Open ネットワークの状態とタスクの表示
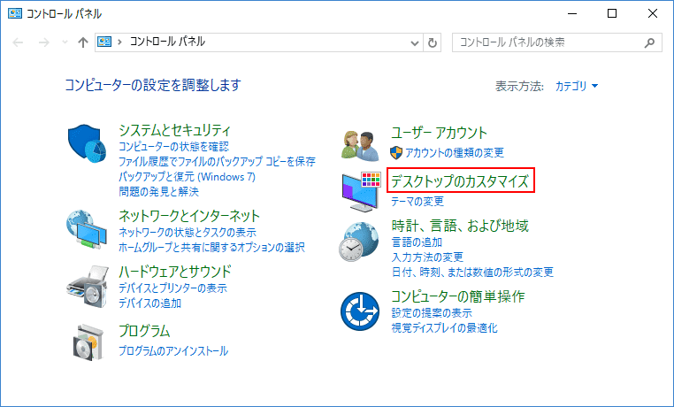This screenshot has height=407, width=674. pos(188,233)
